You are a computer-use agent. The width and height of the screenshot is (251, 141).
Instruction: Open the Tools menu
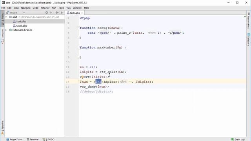61,8
